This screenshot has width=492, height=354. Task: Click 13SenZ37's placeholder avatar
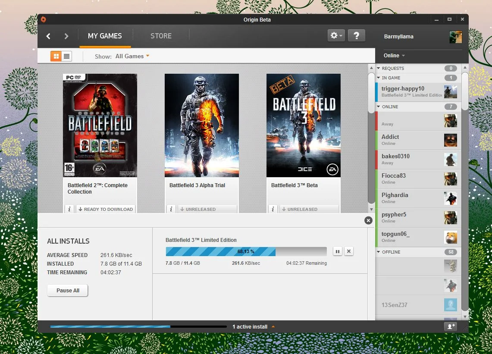click(x=451, y=305)
